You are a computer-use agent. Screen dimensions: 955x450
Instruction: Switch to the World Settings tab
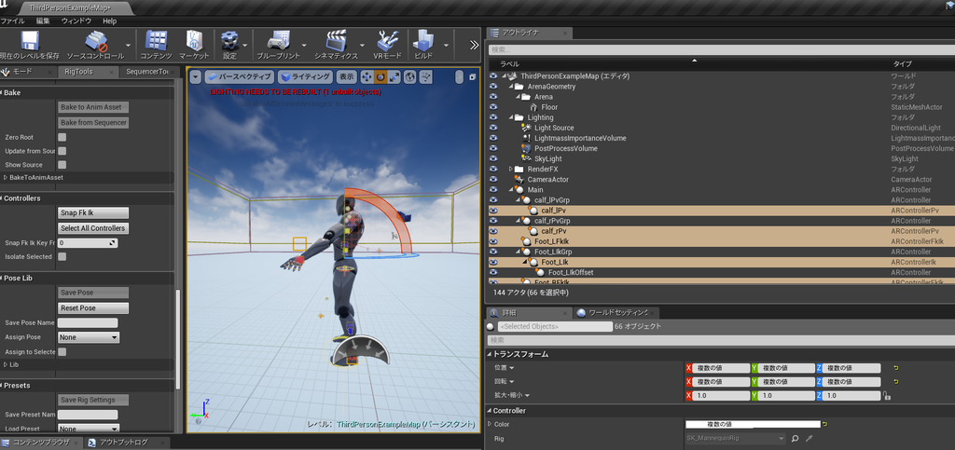coord(616,312)
